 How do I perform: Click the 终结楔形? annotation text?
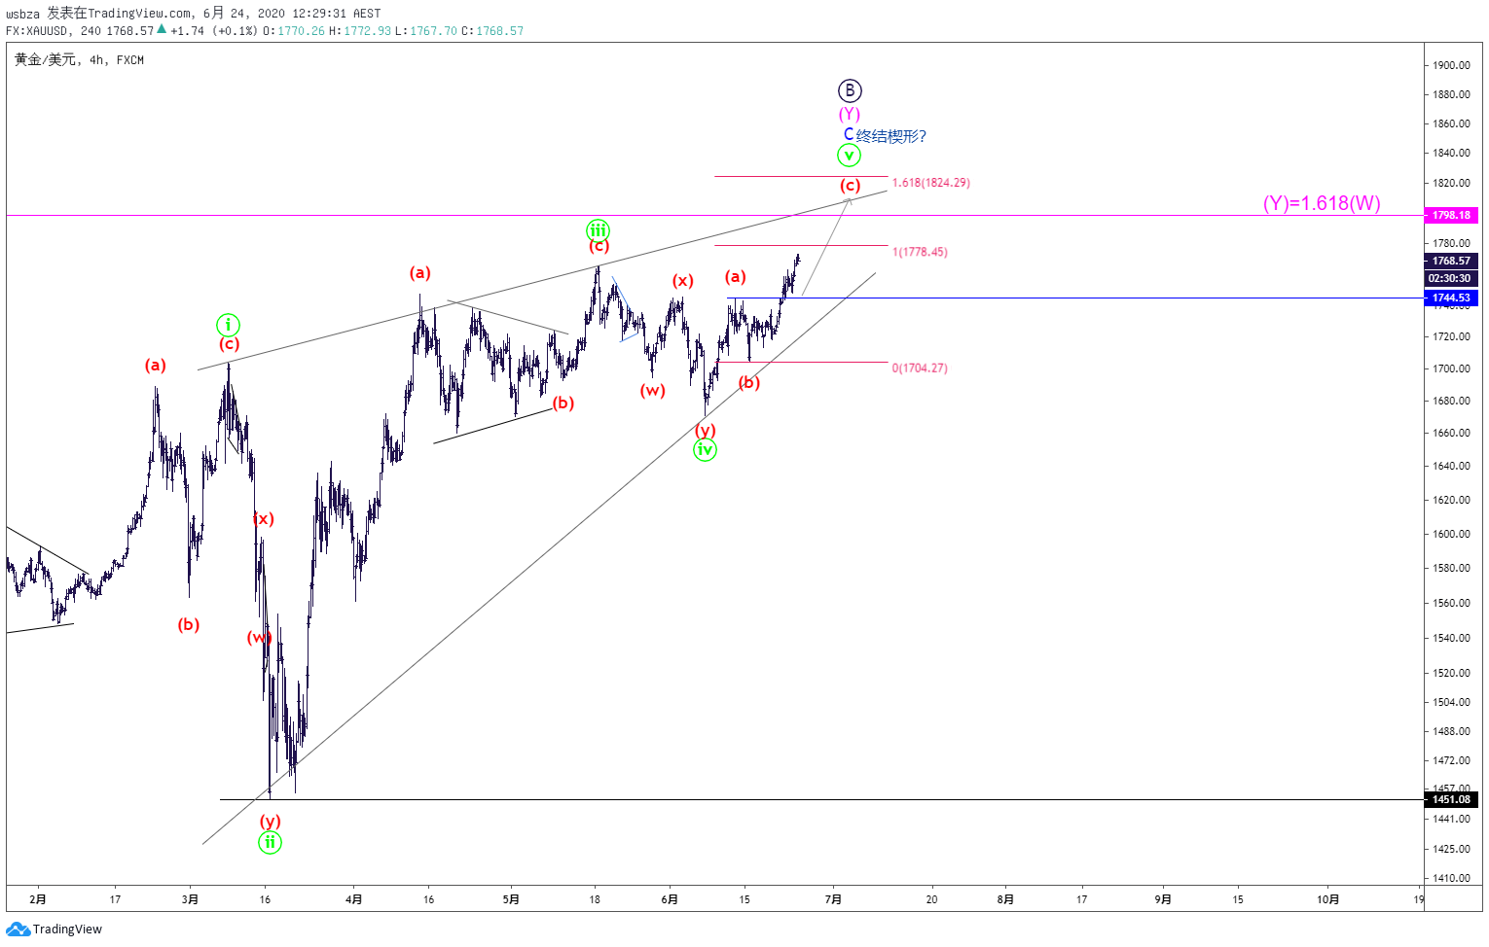(891, 136)
